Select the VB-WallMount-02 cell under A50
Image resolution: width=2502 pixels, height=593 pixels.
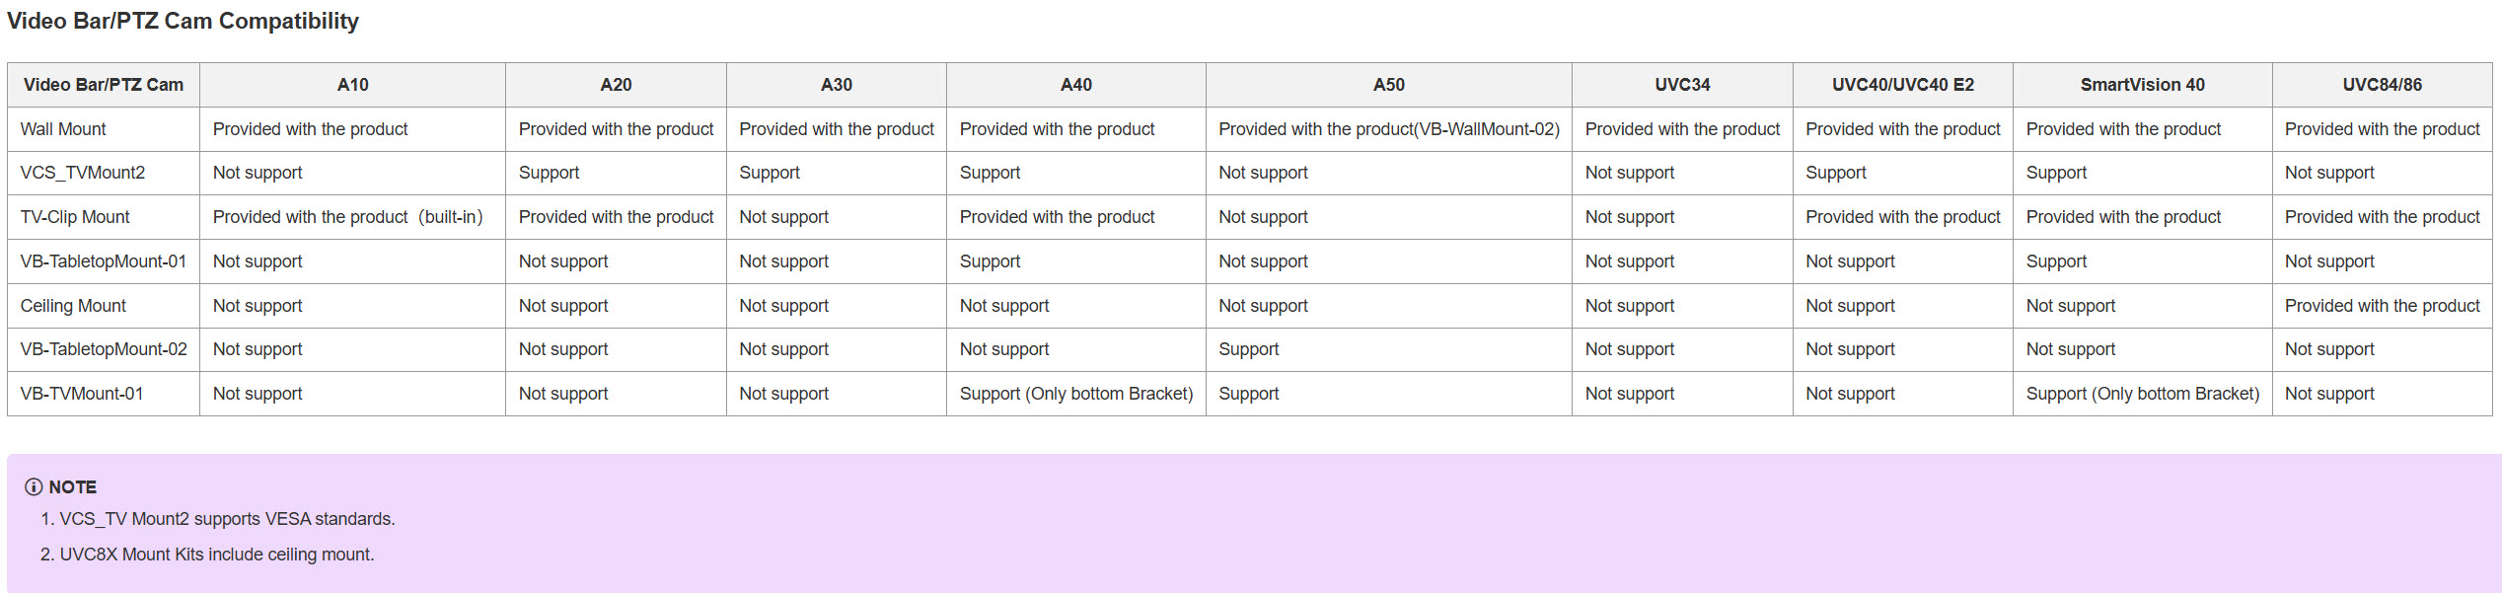[1389, 129]
